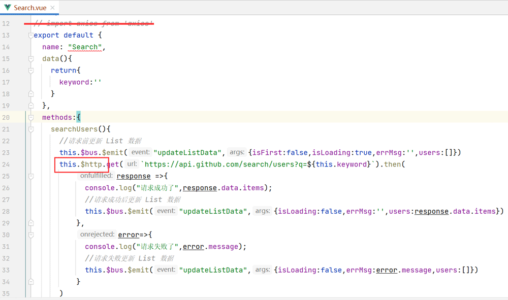
Task: Click "error.message" on line 31
Action: point(211,247)
